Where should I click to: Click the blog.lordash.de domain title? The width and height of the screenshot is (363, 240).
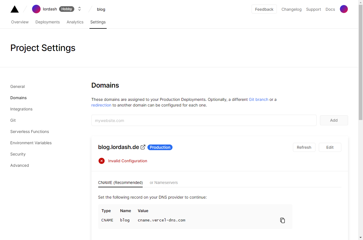coord(119,147)
